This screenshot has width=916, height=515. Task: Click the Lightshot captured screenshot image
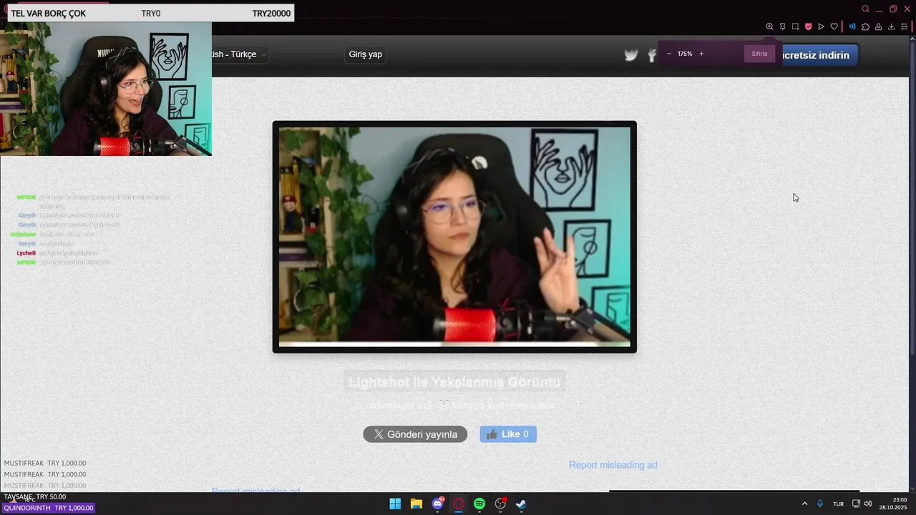click(454, 237)
